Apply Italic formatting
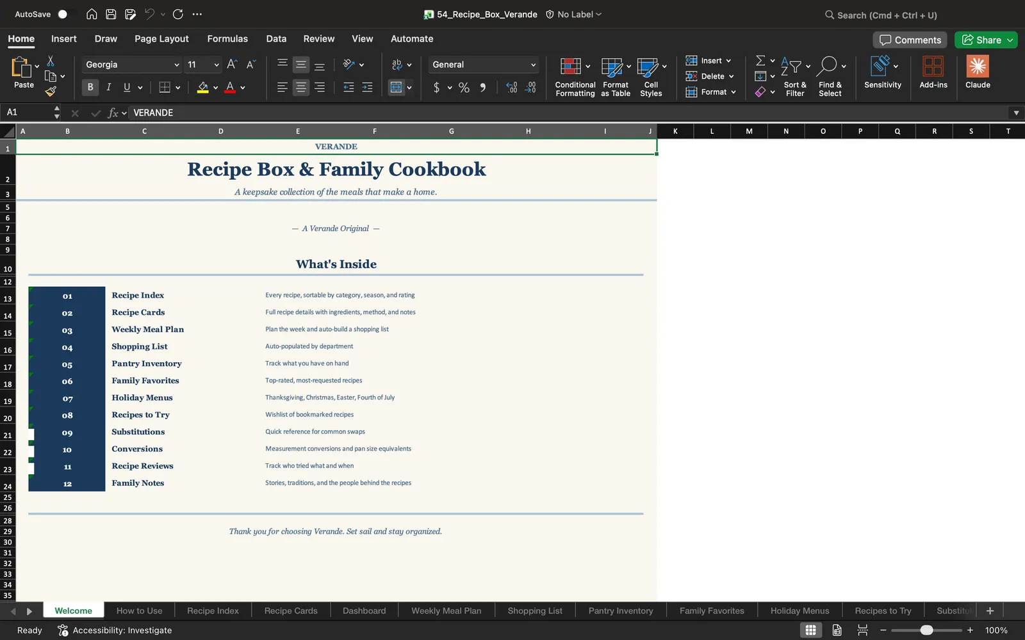The width and height of the screenshot is (1025, 640). 108,87
